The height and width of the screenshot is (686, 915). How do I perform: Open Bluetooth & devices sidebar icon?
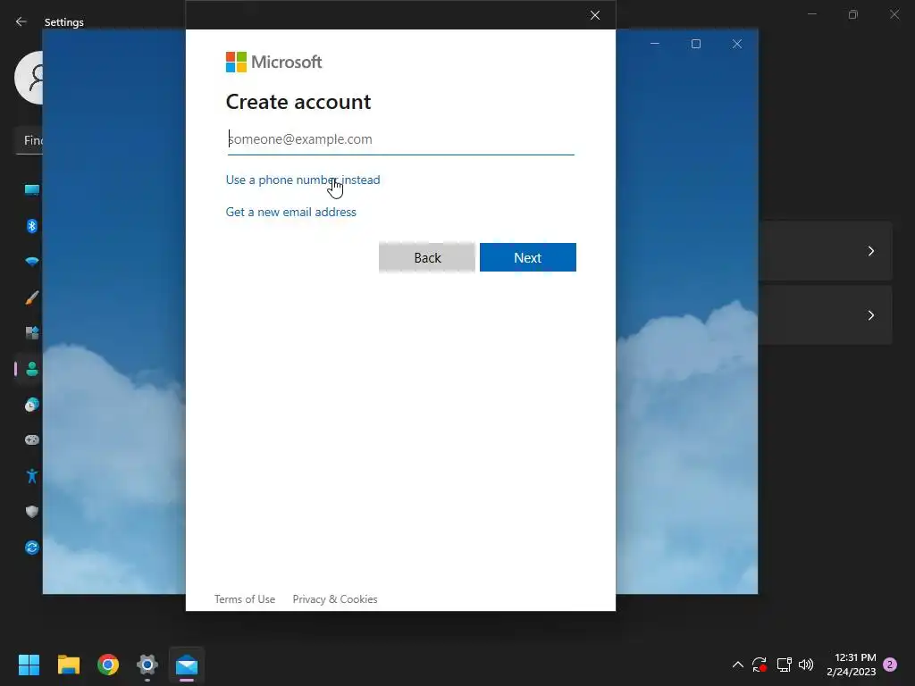pos(32,226)
